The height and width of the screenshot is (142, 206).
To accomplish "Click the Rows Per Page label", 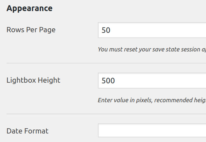I will click(x=31, y=30).
